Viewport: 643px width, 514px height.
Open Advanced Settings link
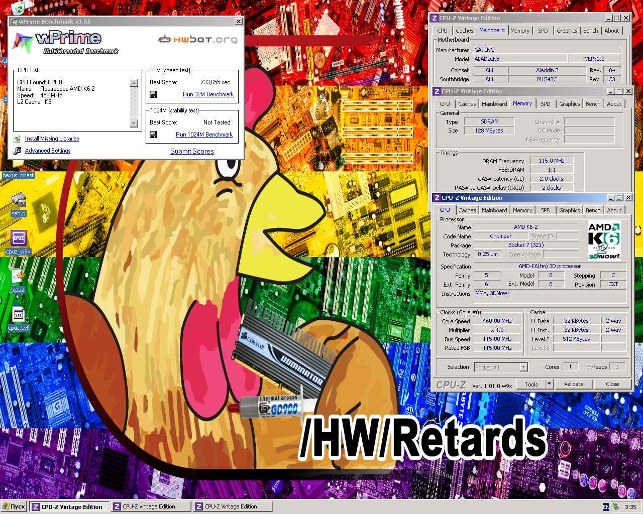pyautogui.click(x=48, y=151)
